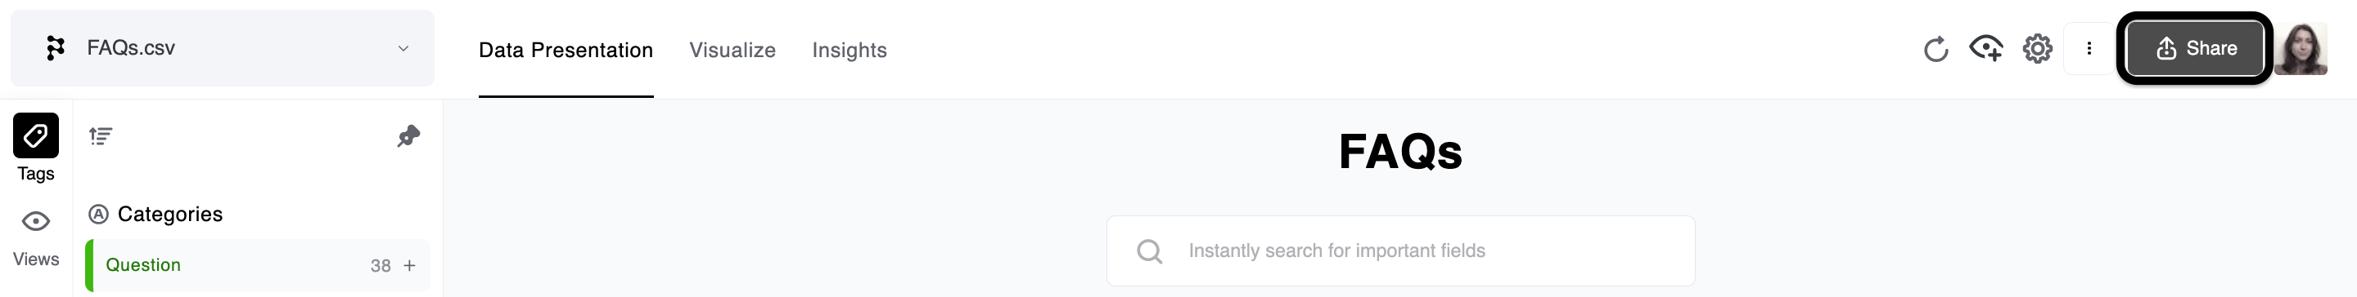Open settings via the gear icon

coord(2037,48)
